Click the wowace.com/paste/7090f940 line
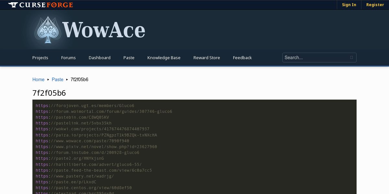Image resolution: width=389 pixels, height=194 pixels. 82,141
